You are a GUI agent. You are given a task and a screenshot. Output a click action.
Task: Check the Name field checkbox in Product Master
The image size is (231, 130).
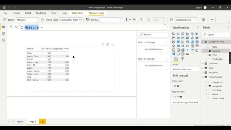tap(207, 94)
